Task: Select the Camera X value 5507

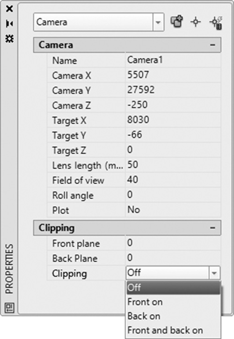Action: pyautogui.click(x=173, y=75)
